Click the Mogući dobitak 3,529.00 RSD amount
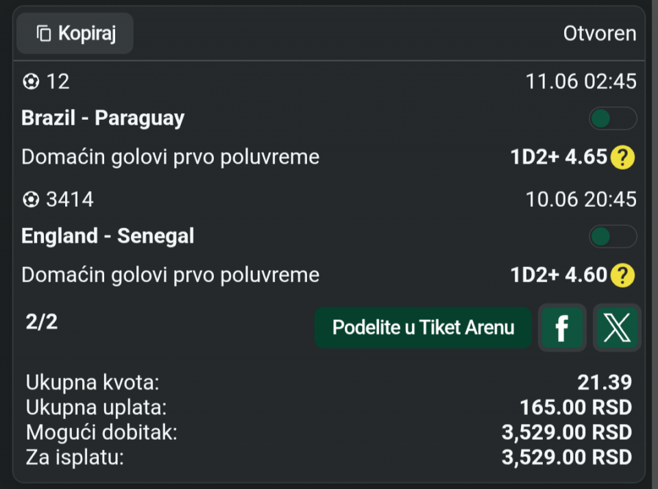 (x=567, y=432)
